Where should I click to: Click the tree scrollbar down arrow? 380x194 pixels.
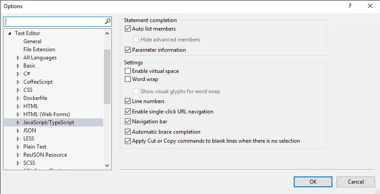click(107, 166)
